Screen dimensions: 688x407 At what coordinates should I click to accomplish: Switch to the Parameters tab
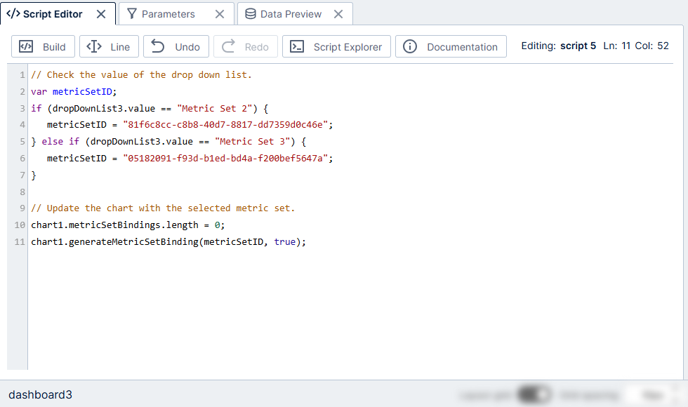(168, 14)
